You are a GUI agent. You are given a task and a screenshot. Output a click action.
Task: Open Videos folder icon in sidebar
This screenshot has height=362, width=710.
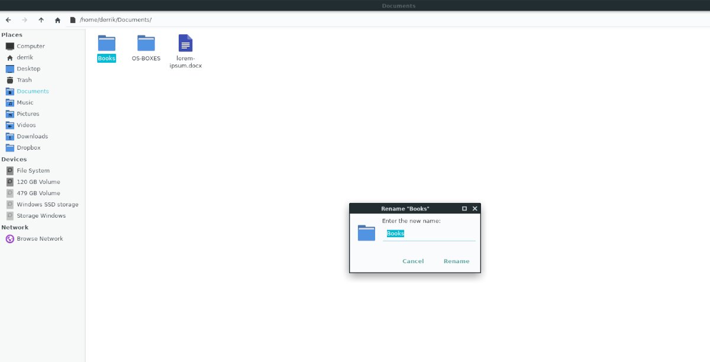(9, 125)
